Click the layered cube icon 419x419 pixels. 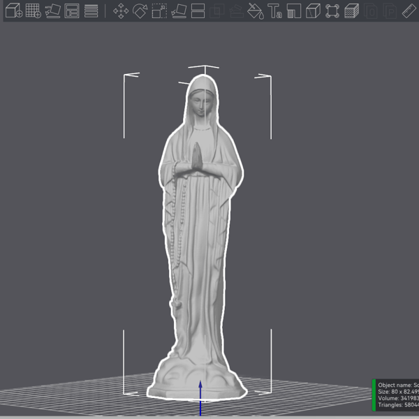coord(352,11)
